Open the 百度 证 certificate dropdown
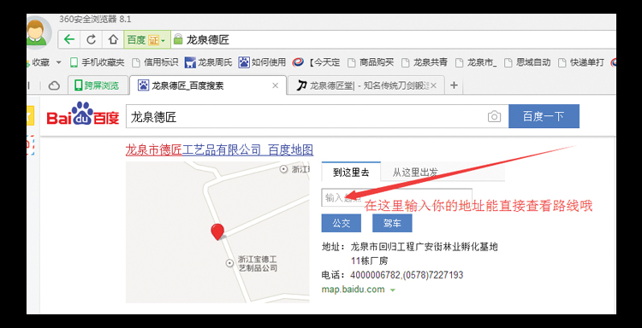Screen dimensions: 642x328 point(147,39)
